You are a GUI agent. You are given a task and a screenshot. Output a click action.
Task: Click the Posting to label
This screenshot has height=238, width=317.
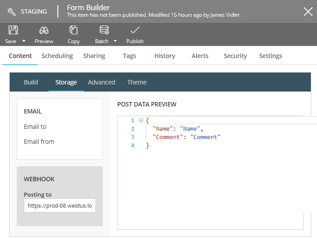tap(38, 195)
